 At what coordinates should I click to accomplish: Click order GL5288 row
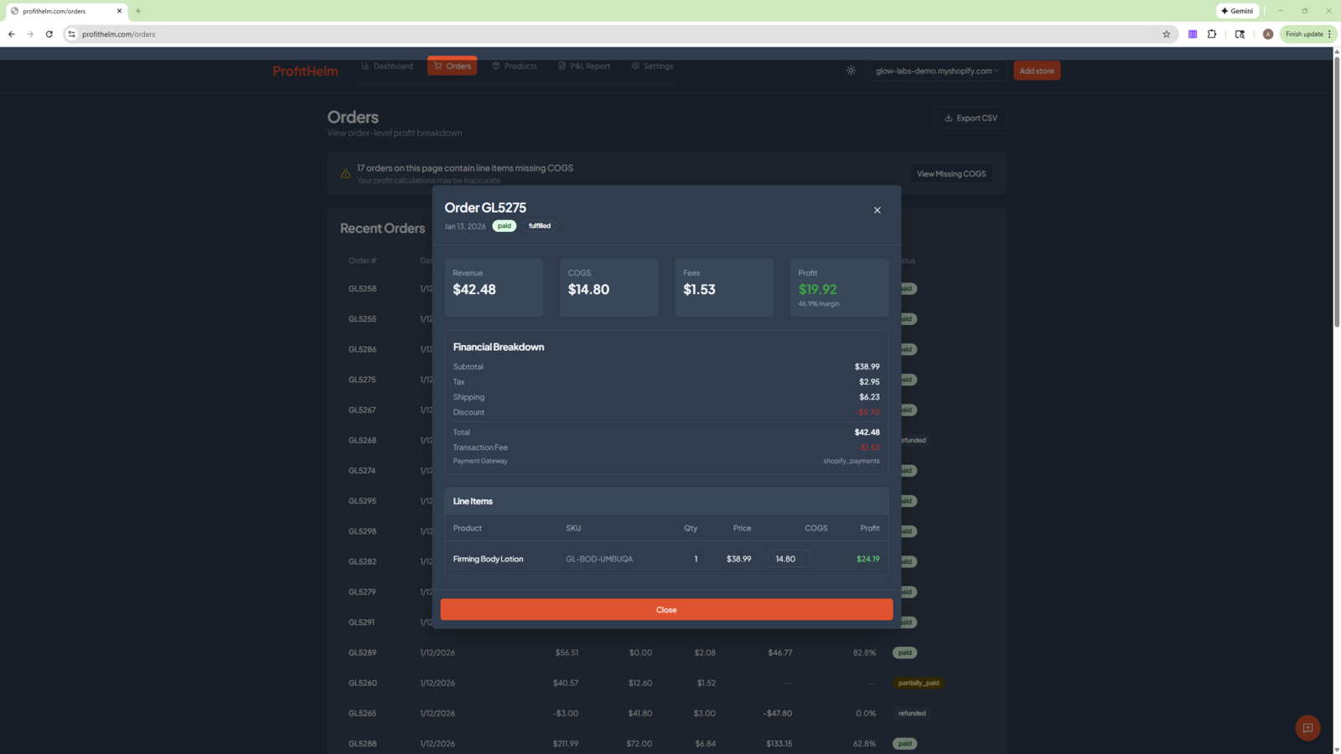666,744
